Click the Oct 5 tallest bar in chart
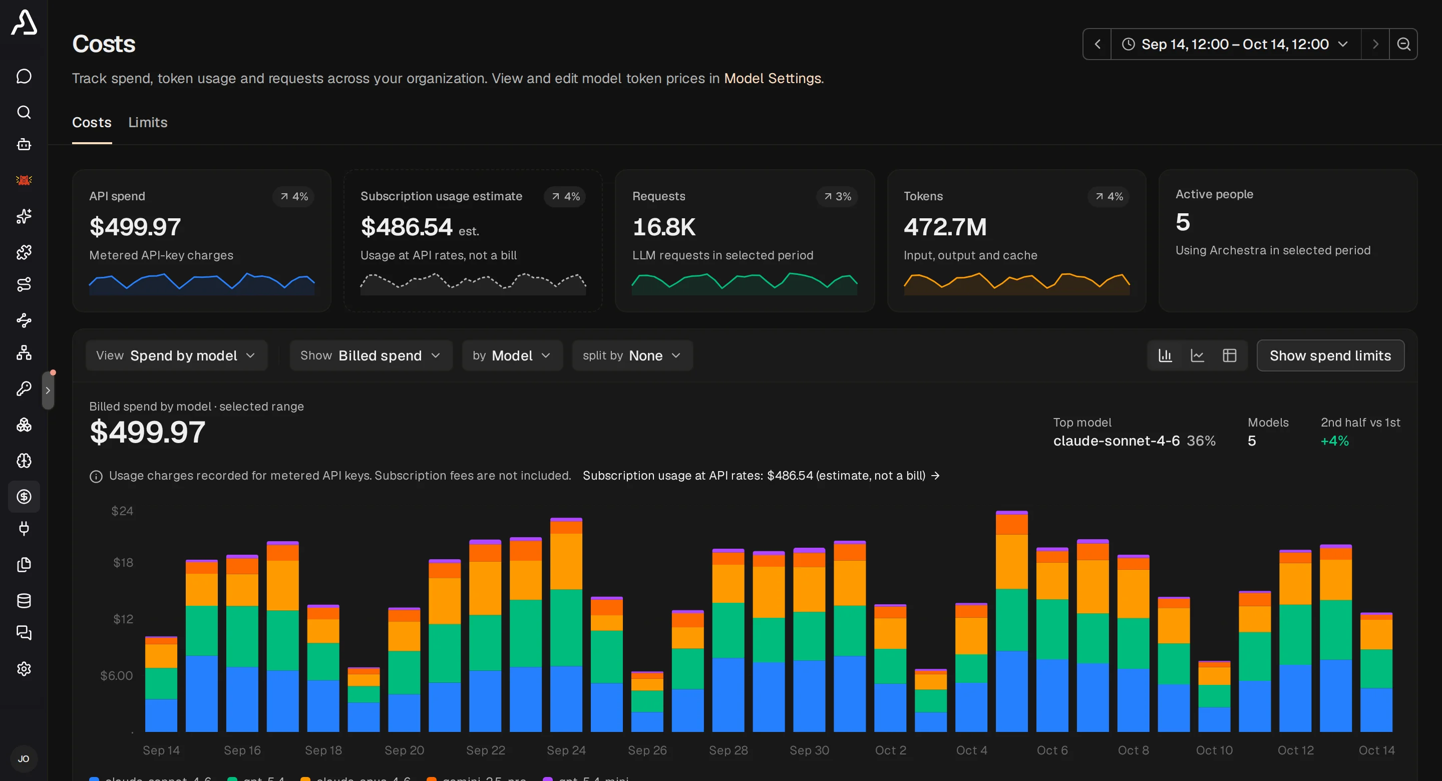The height and width of the screenshot is (781, 1442). [1011, 621]
